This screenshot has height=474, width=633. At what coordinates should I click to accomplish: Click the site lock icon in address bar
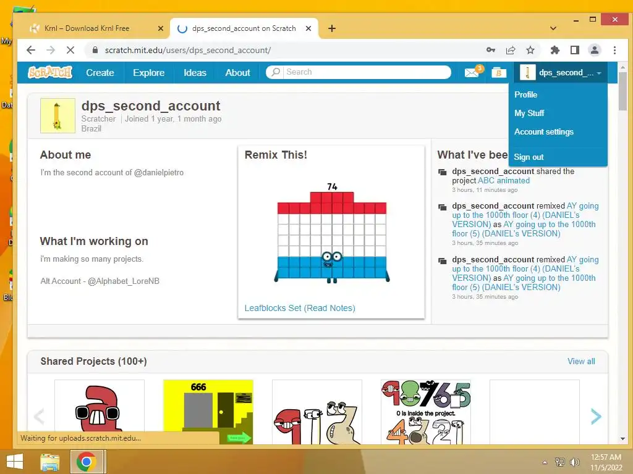(95, 50)
